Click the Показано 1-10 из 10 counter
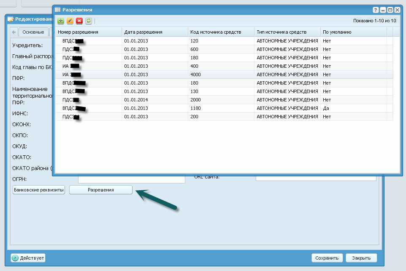 (375, 21)
